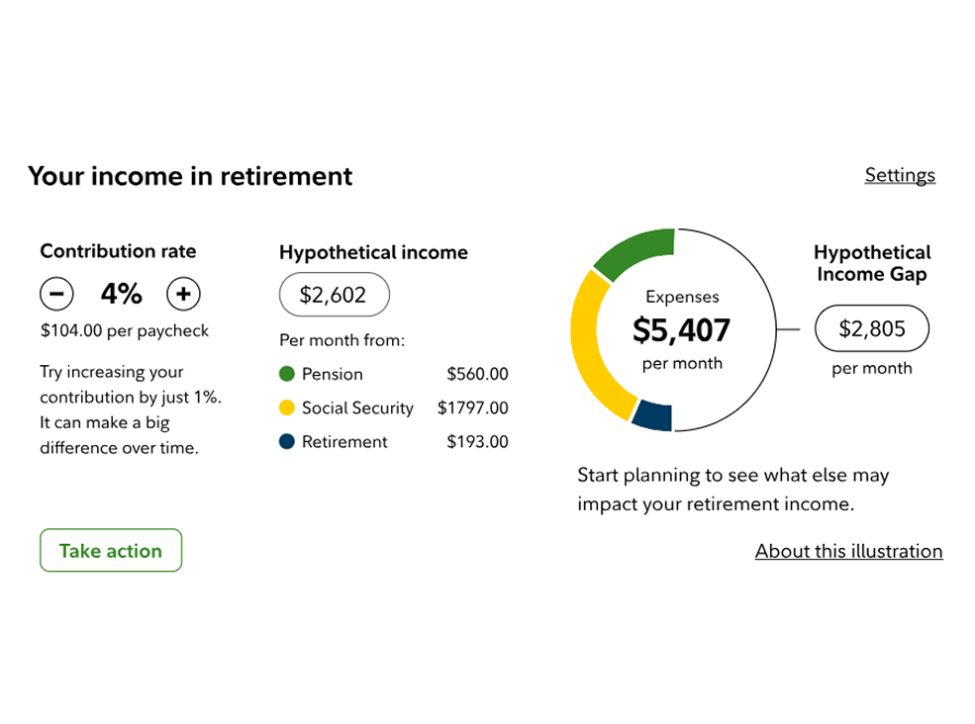Click the navy Retirement legend dot
Image resolution: width=975 pixels, height=724 pixels.
point(287,441)
